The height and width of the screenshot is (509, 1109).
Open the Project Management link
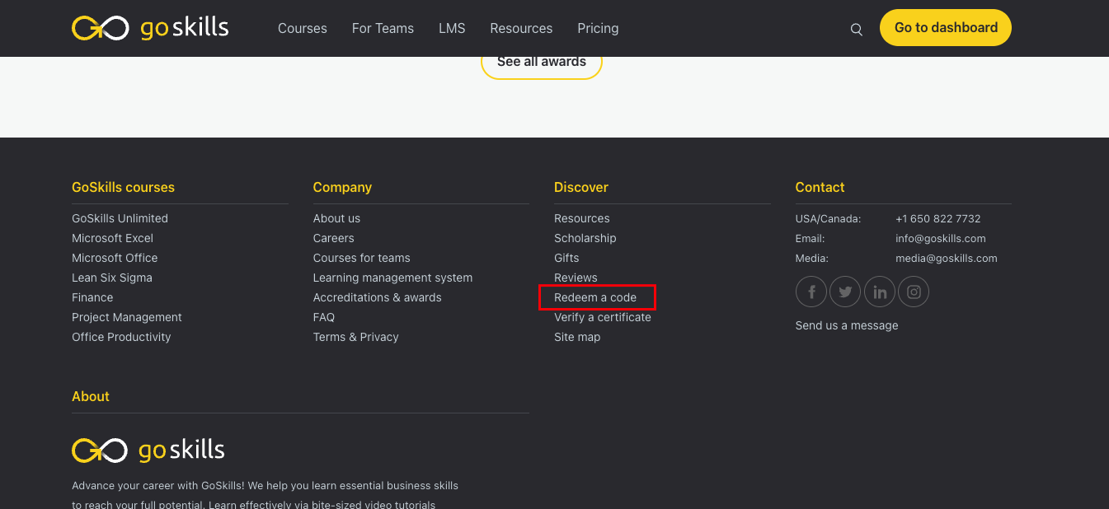coord(127,317)
